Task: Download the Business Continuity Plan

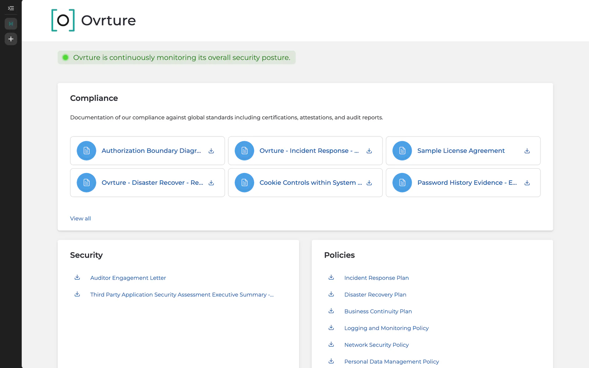Action: [x=331, y=311]
